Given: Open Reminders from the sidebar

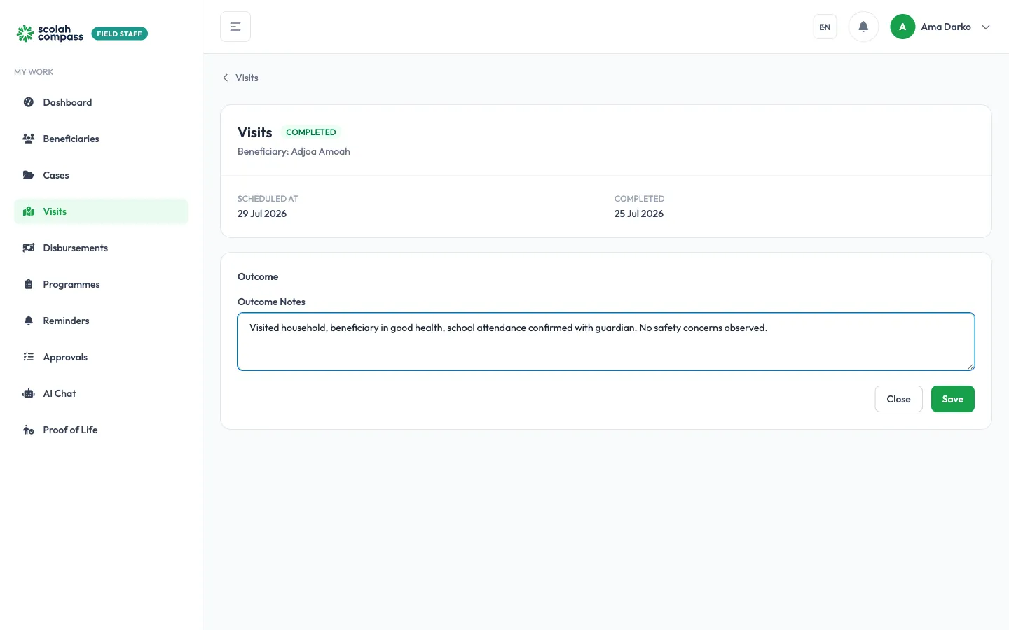Looking at the screenshot, I should 101,321.
